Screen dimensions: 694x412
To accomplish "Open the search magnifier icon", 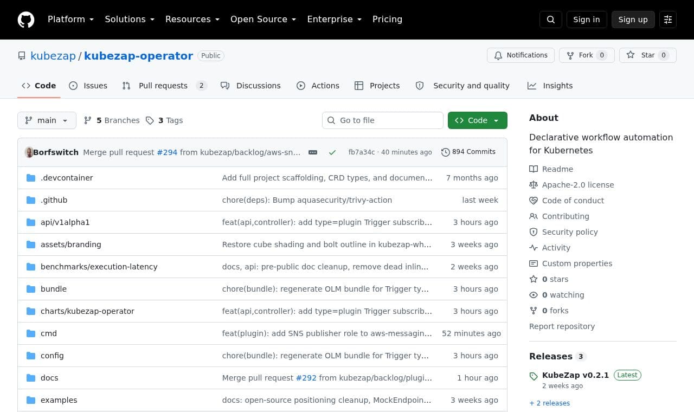I will tap(551, 20).
